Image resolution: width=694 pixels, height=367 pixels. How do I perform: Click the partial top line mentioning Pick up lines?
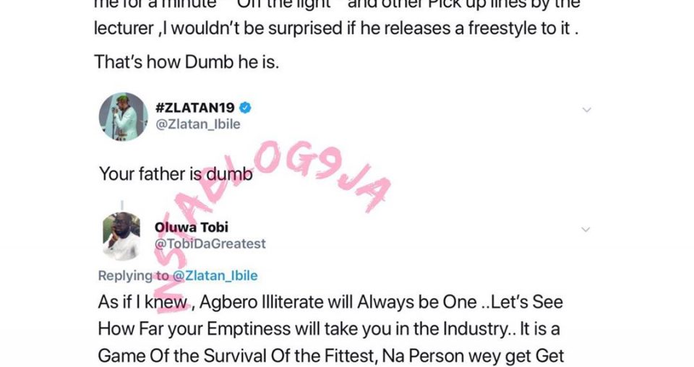pos(337,5)
